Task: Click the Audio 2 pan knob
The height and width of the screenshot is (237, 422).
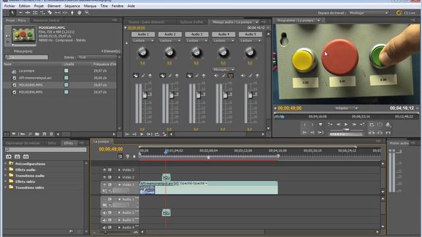Action: tap(169, 53)
